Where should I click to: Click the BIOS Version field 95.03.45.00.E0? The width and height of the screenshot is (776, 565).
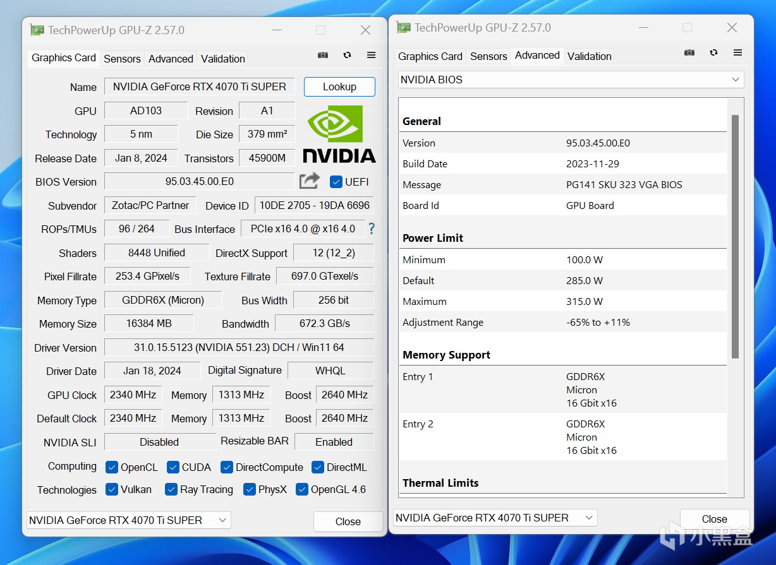pyautogui.click(x=200, y=181)
